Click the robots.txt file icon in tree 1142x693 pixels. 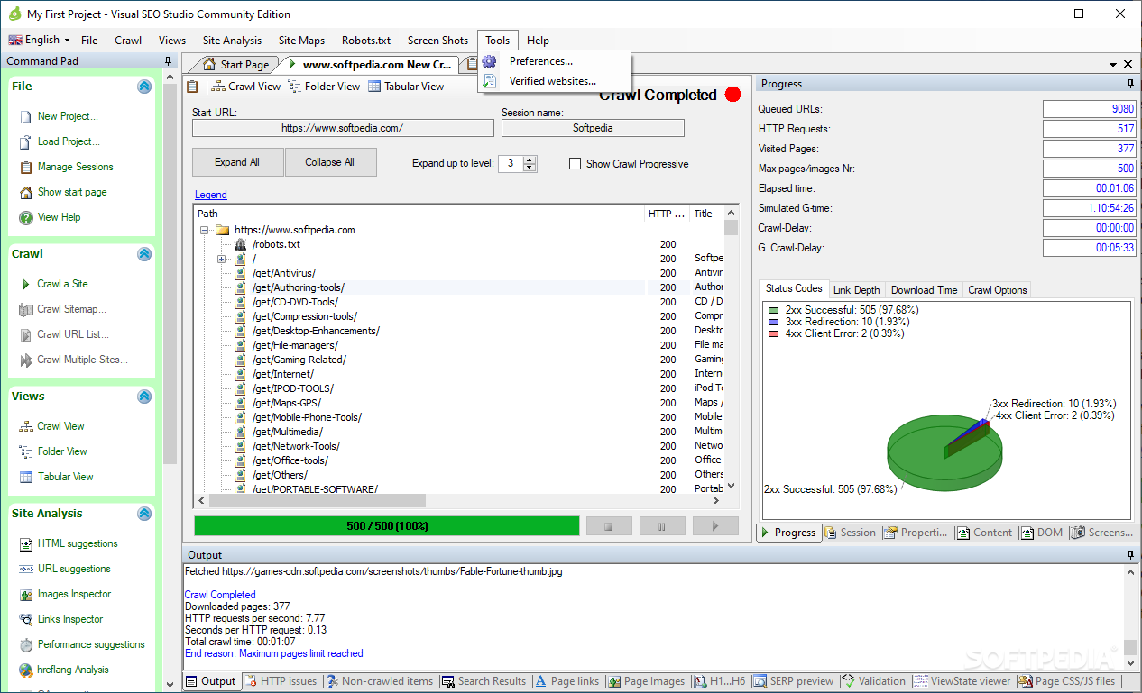coord(241,244)
